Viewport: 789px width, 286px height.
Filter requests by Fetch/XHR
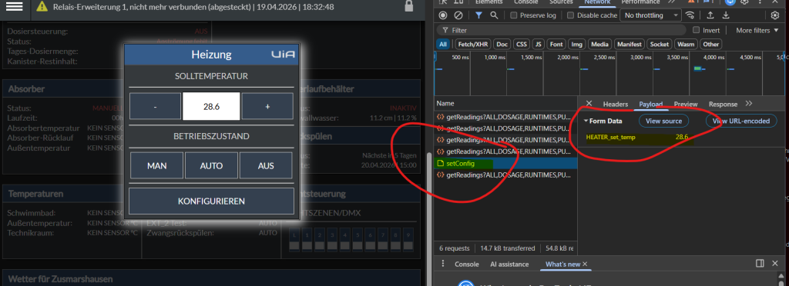[x=472, y=44]
